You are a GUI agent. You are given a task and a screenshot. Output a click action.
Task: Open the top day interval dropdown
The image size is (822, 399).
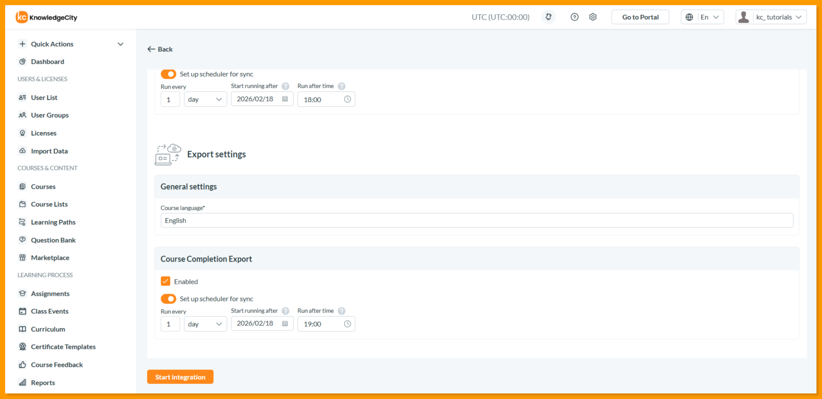205,99
